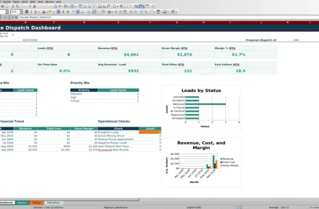Click Insert Pivot Table icon

pos(109,6)
